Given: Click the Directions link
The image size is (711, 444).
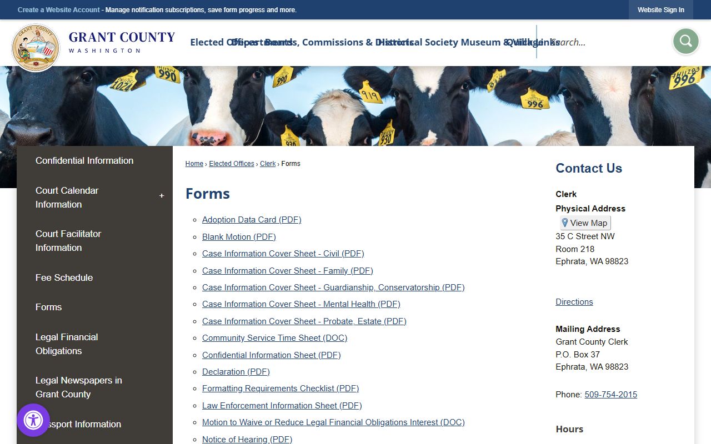Looking at the screenshot, I should click(574, 302).
